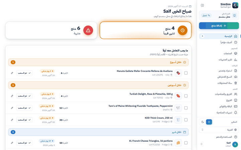Click the KDD Thick Cream product thumbnail icon
Image resolution: width=241 pixels, height=150 pixels.
pos(178,120)
